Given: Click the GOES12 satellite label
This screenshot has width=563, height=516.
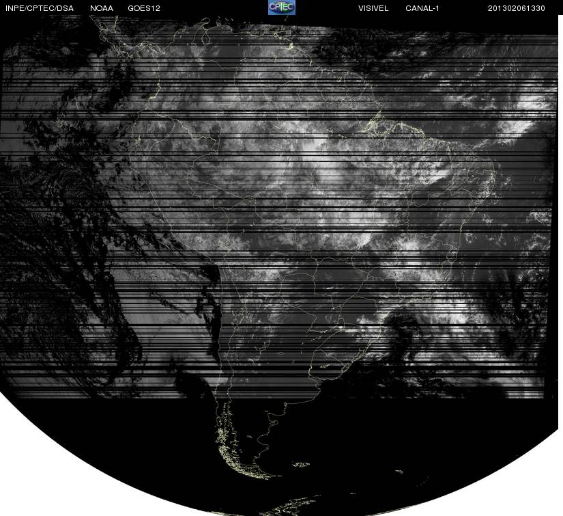Looking at the screenshot, I should (x=144, y=8).
